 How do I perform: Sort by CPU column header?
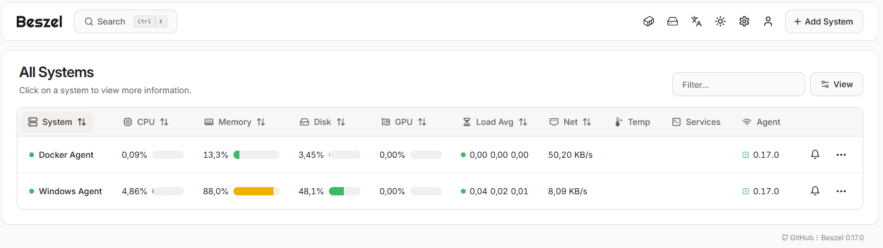(146, 122)
